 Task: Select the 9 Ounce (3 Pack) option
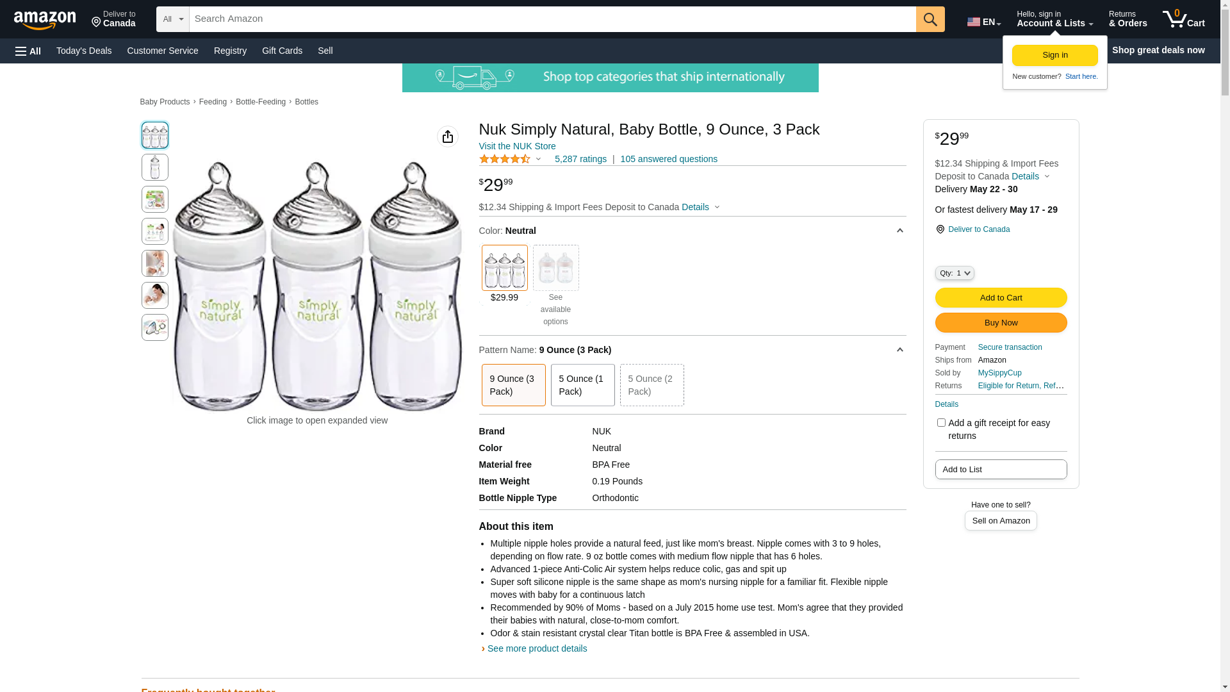(513, 385)
